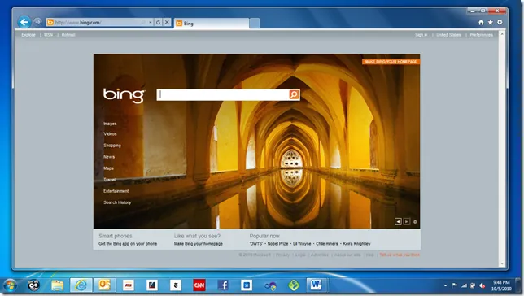Screen dimensions: 524x296
Task: Click the 'Make Bing your homepage' footer link
Action: point(199,244)
